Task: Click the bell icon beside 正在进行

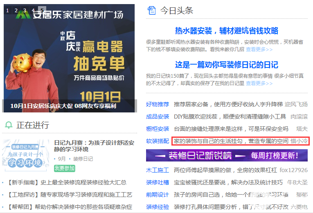Action: click(9, 125)
